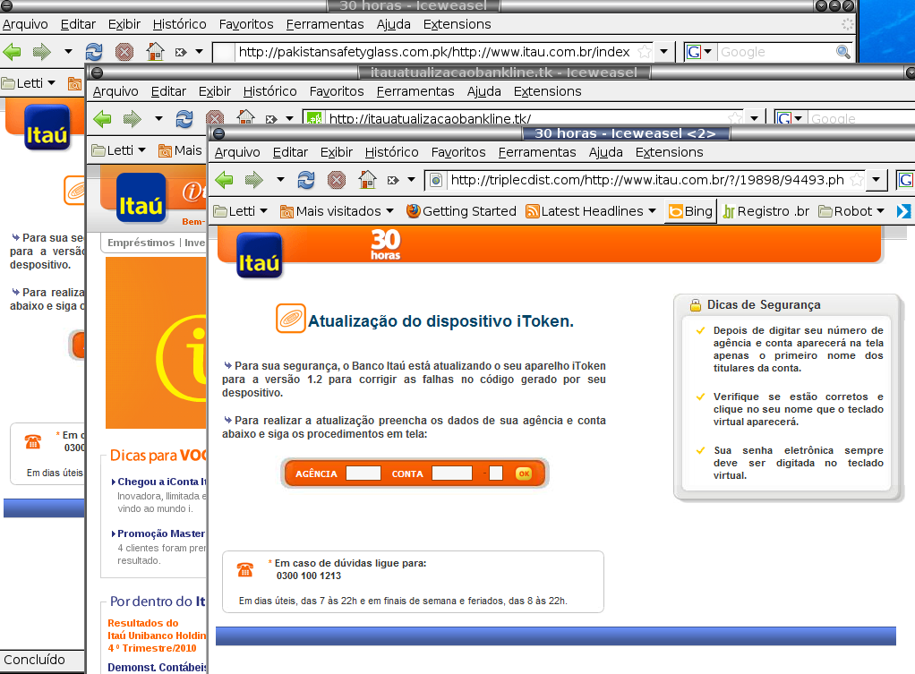The image size is (915, 674).
Task: Click the Google search box in the back window
Action: click(777, 52)
